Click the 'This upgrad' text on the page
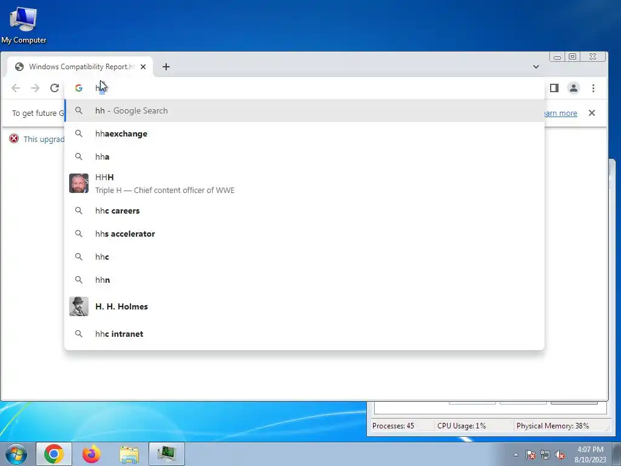 click(44, 139)
